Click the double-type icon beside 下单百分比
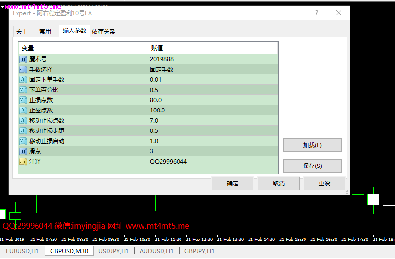This screenshot has height=259, width=395. pyautogui.click(x=23, y=90)
